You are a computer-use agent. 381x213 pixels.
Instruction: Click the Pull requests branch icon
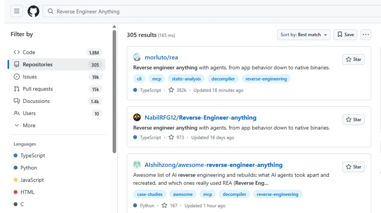pos(16,89)
